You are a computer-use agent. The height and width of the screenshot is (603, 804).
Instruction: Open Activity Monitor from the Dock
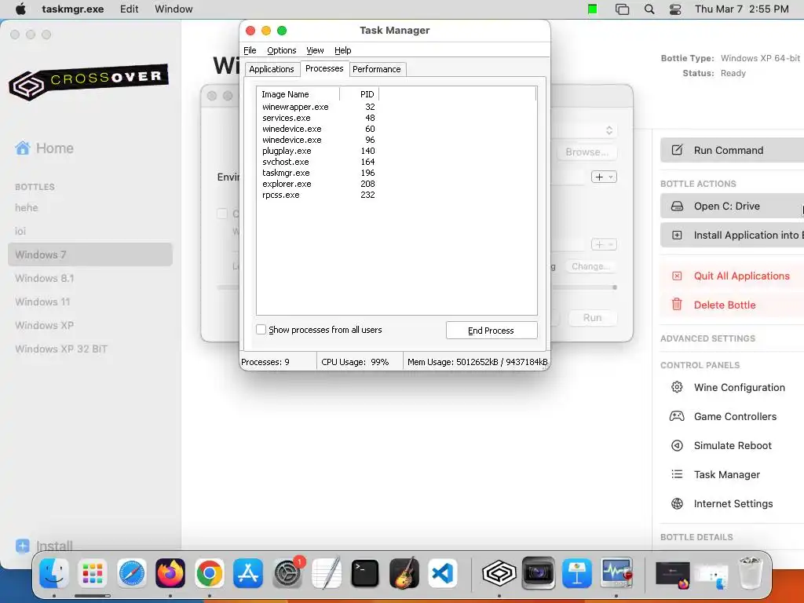(x=616, y=572)
